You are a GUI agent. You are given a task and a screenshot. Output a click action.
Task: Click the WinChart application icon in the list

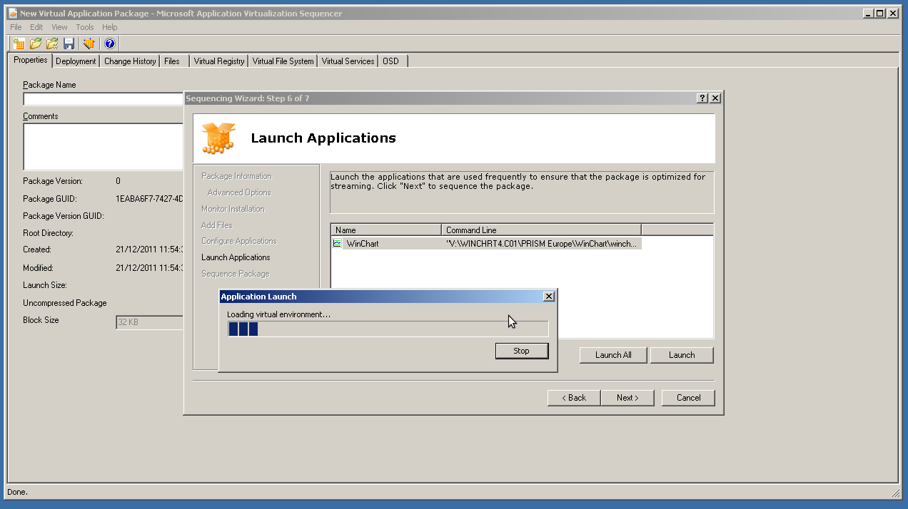click(x=338, y=243)
